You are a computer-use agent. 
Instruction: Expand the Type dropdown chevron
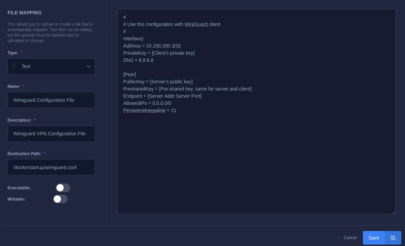click(88, 66)
